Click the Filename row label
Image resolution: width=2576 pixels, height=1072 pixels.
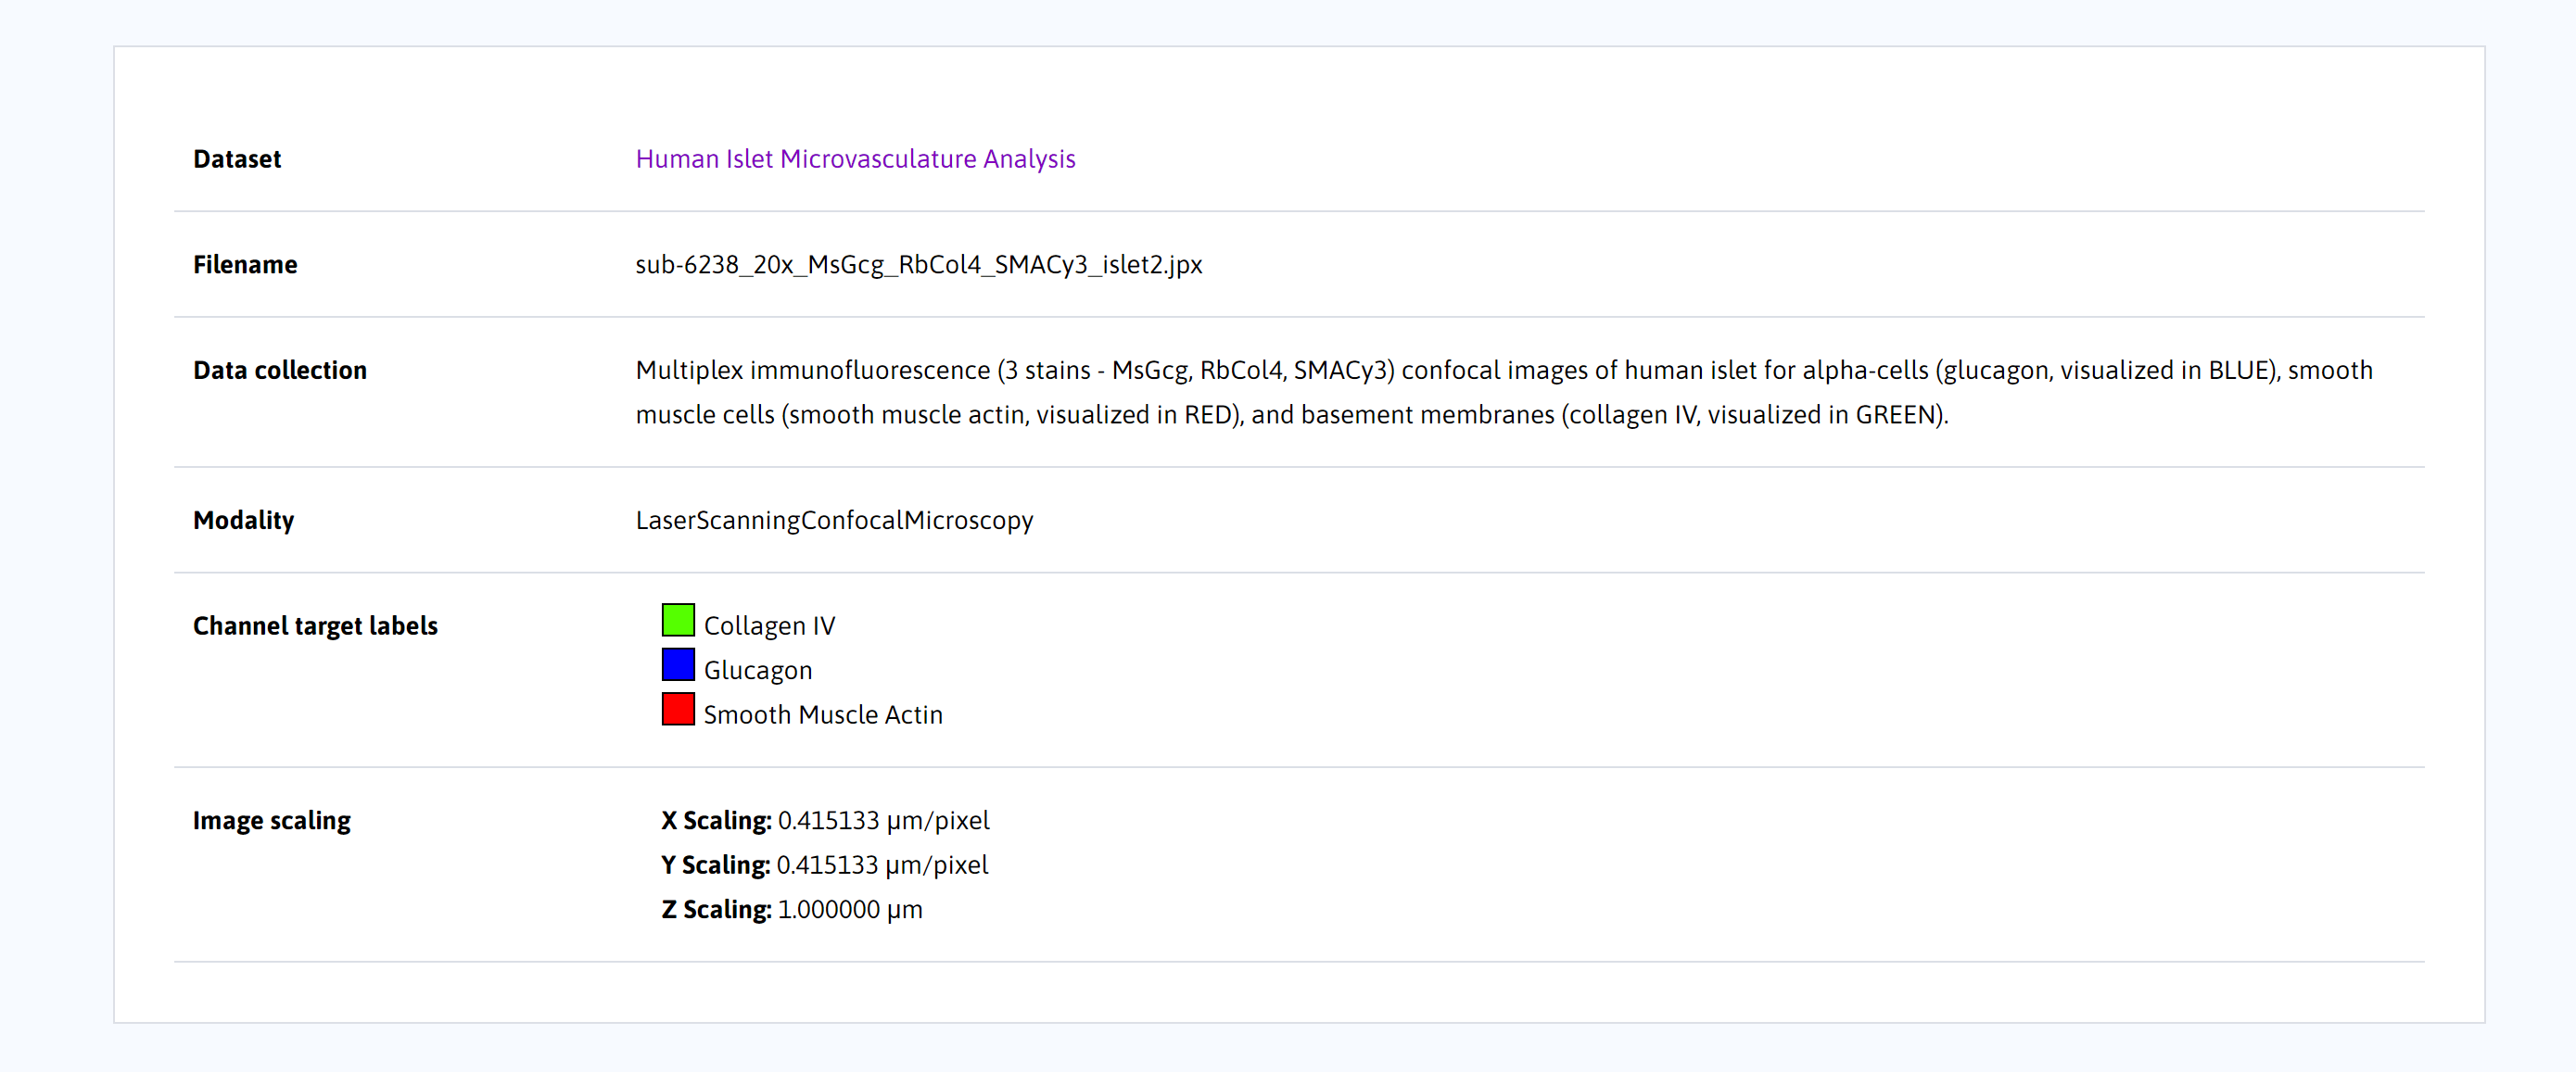(245, 265)
